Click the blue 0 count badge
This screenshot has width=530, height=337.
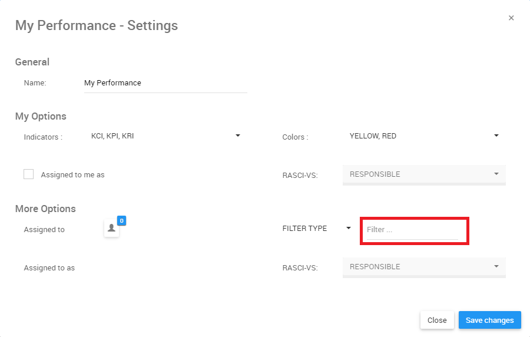[121, 221]
